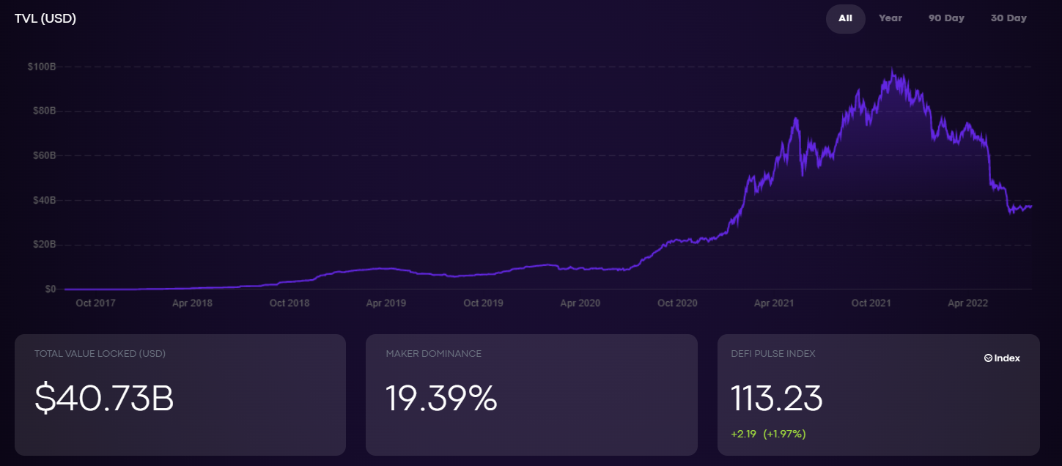Image resolution: width=1062 pixels, height=466 pixels.
Task: Click the $0 y-axis label
Action: click(x=51, y=289)
